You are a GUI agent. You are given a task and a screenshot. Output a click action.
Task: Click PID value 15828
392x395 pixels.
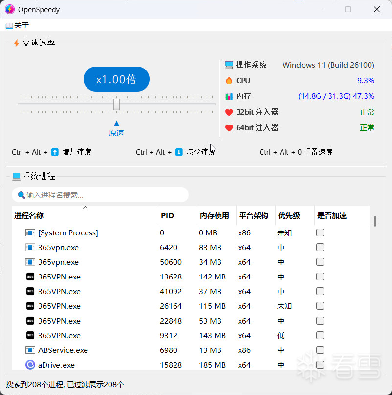coord(171,365)
